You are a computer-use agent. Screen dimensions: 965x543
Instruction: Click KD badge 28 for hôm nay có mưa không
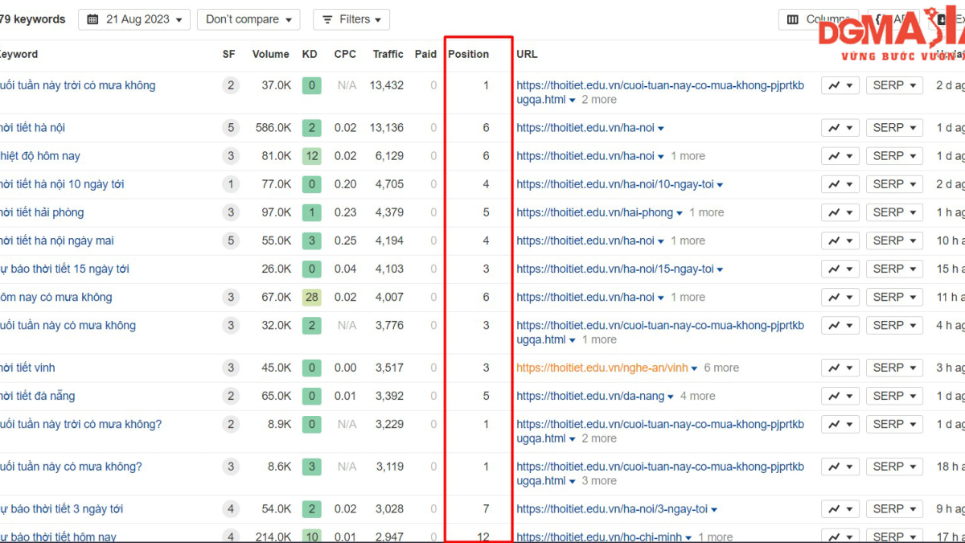311,297
